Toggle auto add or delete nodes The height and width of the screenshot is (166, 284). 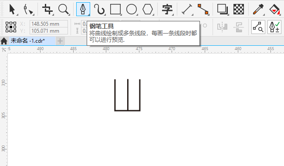click(274, 27)
